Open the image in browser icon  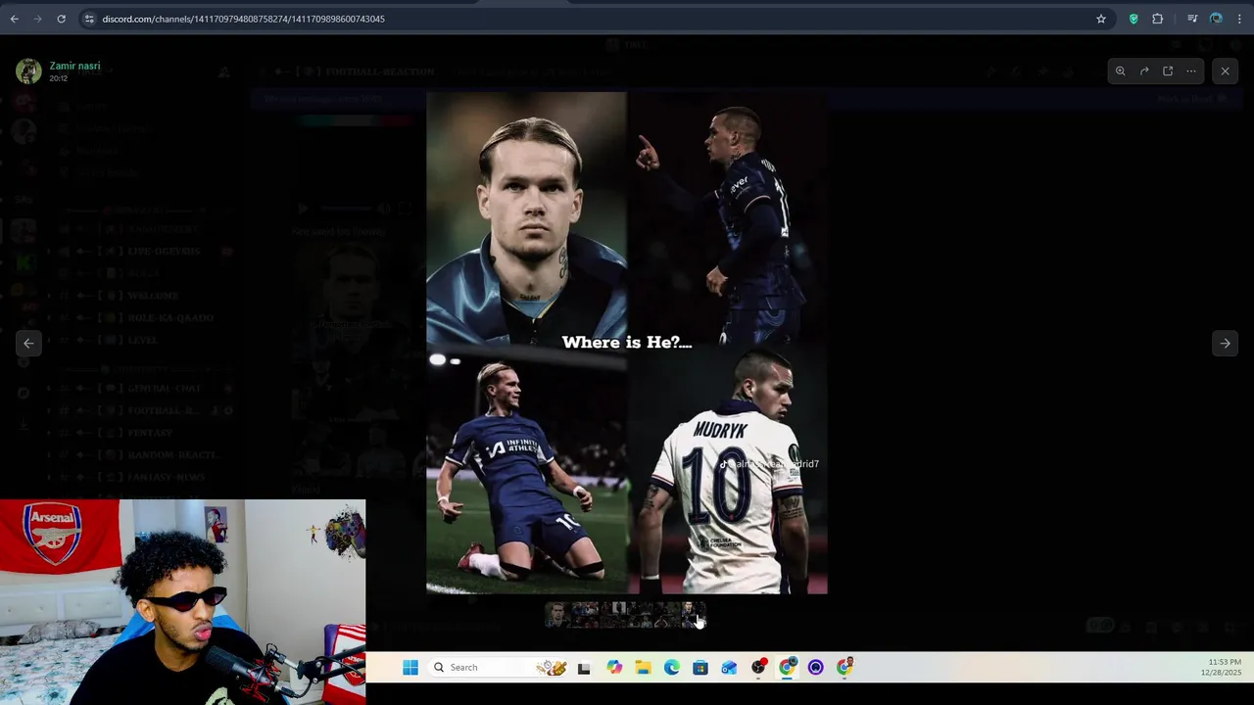coord(1168,70)
